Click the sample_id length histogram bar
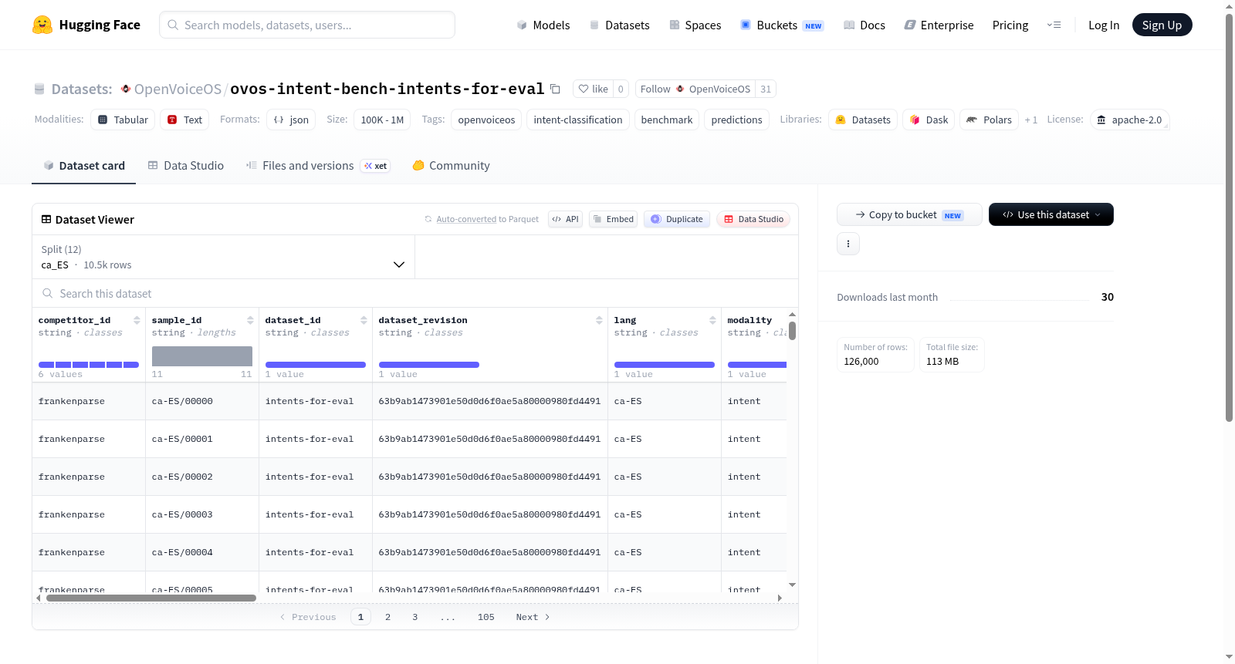 coord(201,356)
